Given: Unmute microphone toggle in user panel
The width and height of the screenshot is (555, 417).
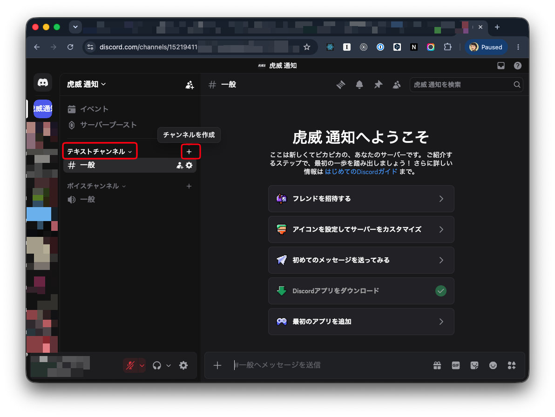Looking at the screenshot, I should tap(130, 365).
